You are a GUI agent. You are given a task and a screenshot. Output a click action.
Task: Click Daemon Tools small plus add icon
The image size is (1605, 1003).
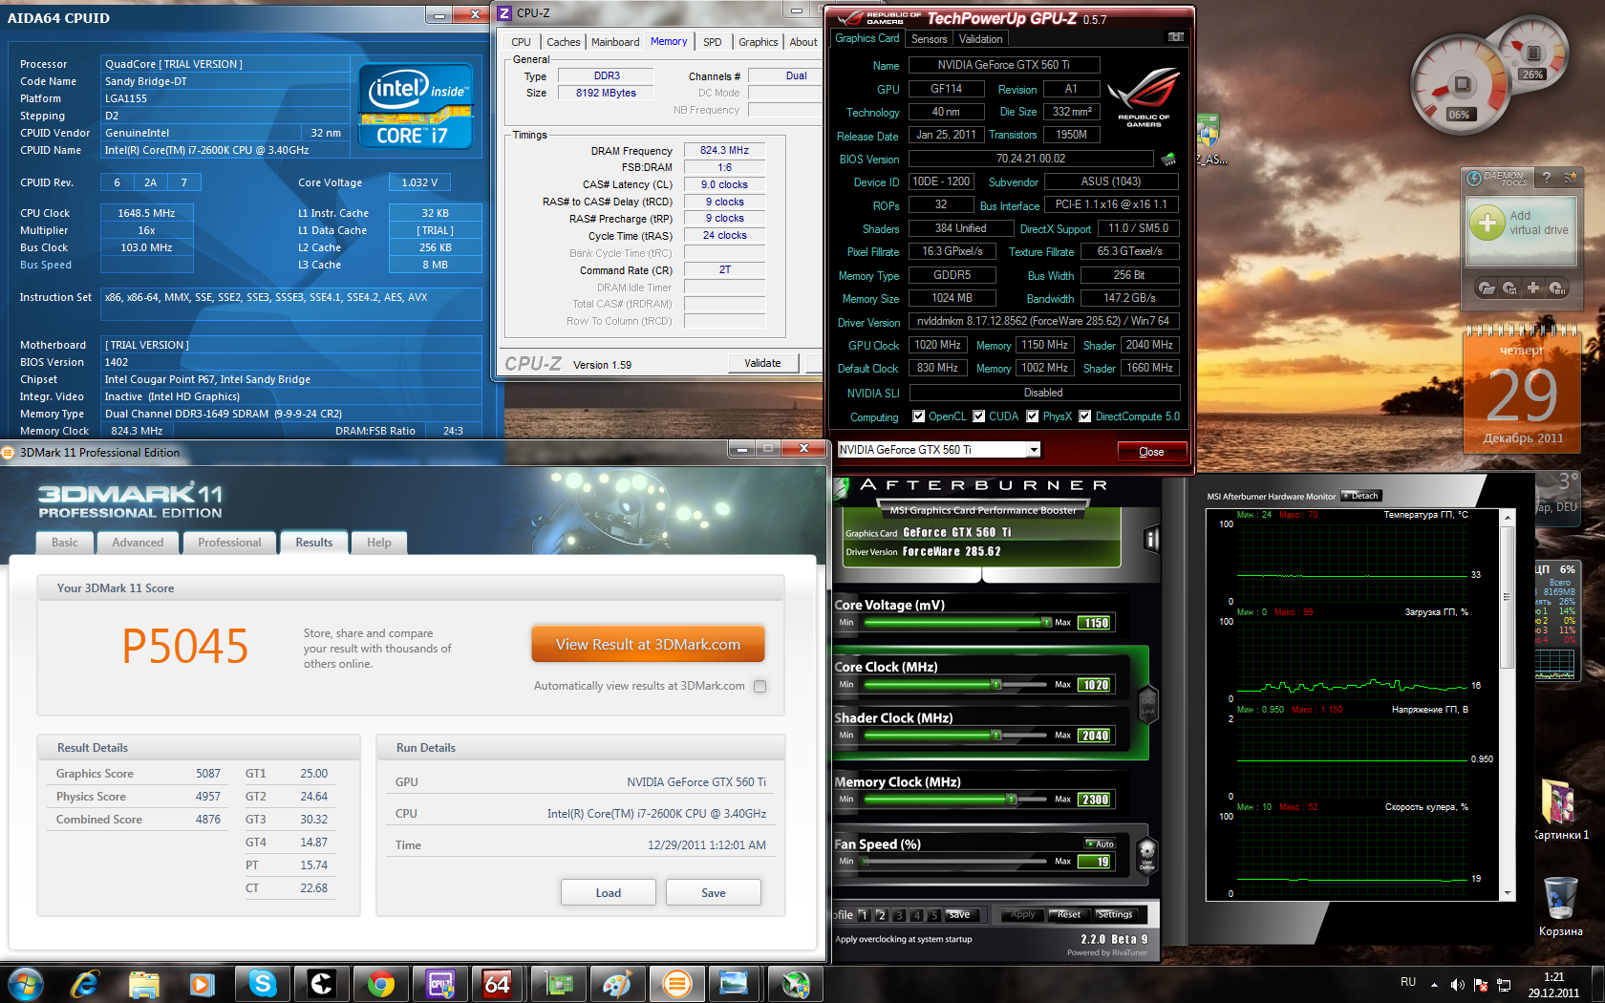(x=1533, y=288)
